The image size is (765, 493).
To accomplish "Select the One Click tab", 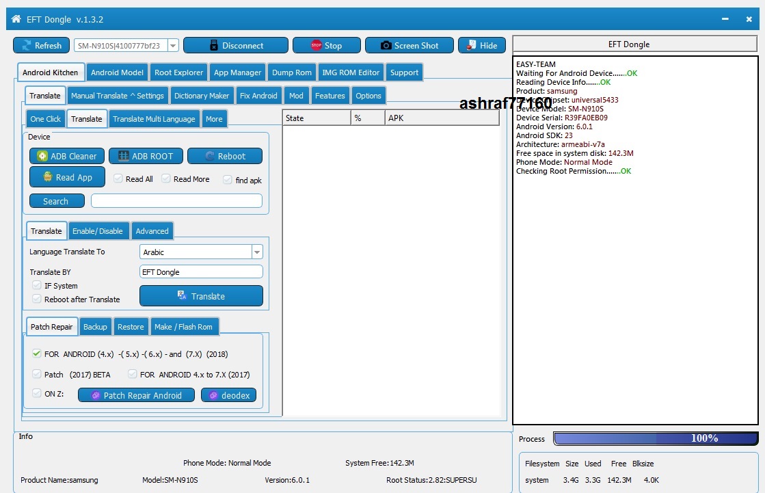I will coord(45,118).
